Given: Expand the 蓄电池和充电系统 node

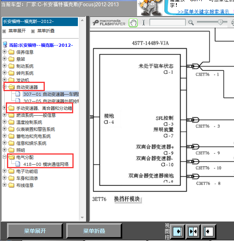Looking at the screenshot, I should click(4, 136).
